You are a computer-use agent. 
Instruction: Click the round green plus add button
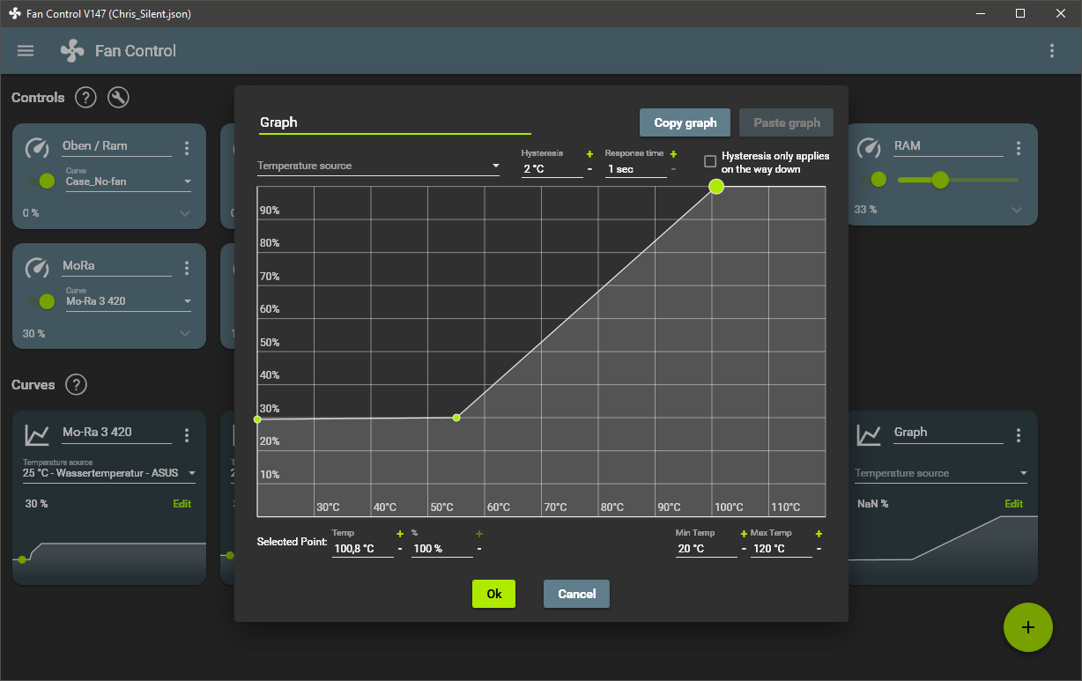tap(1027, 627)
